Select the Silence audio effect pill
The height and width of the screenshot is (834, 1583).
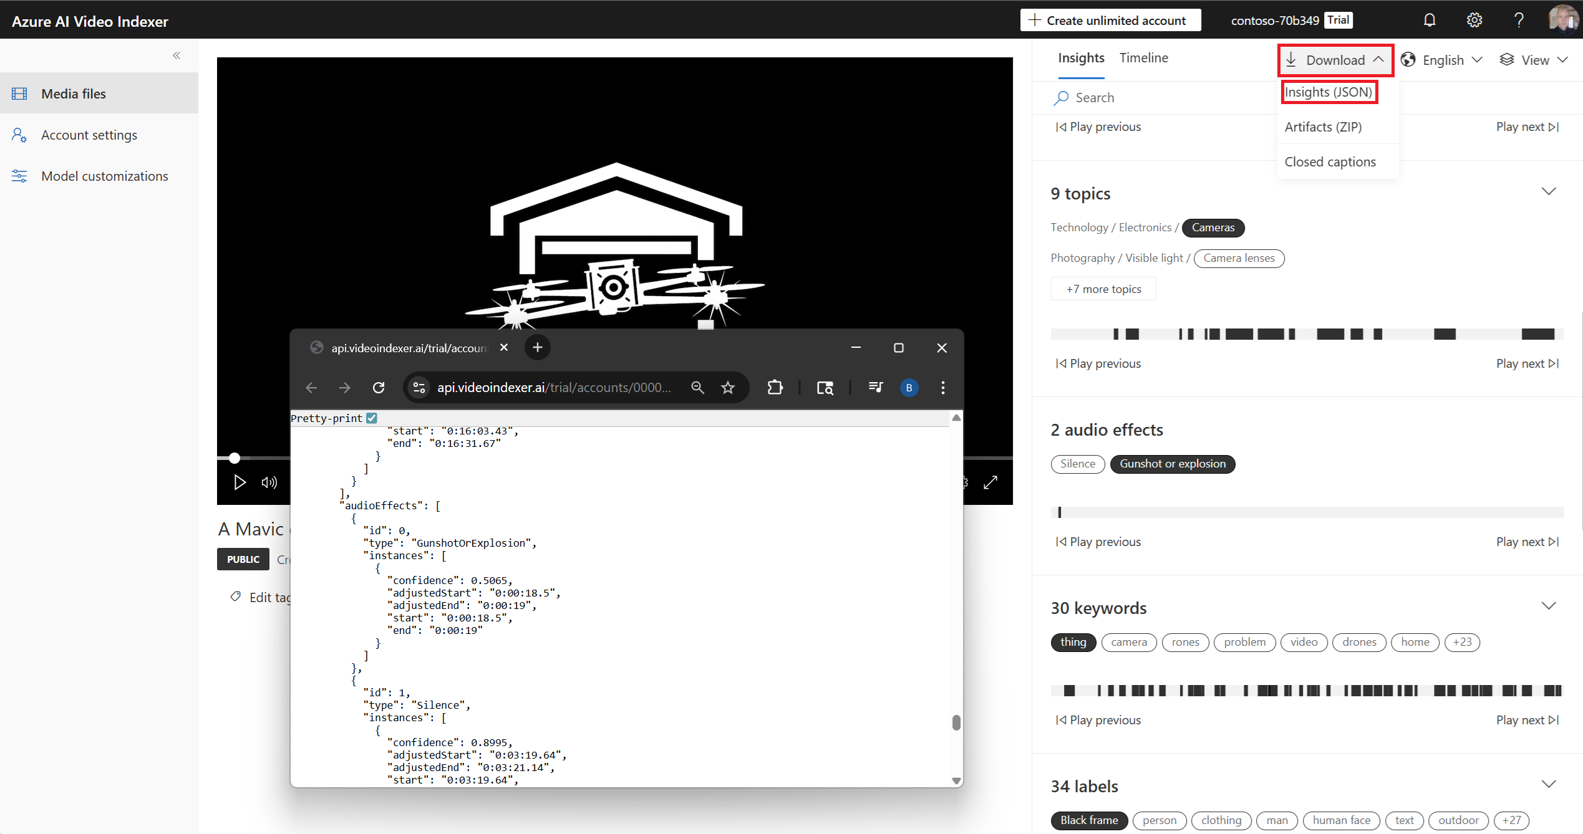click(1078, 464)
